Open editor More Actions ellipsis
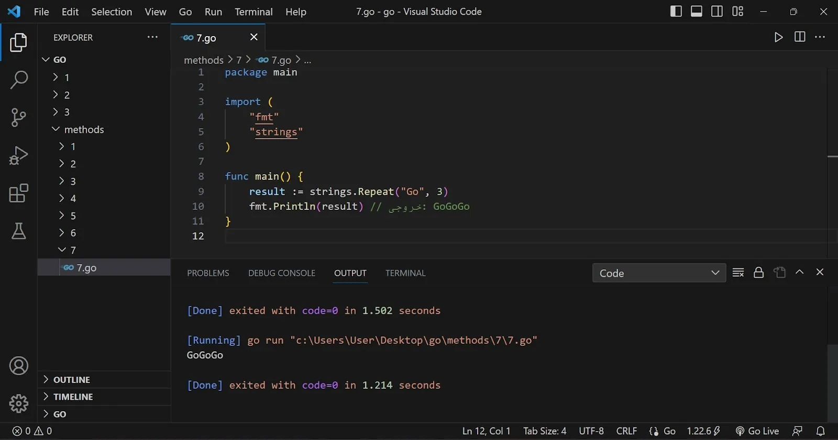838x440 pixels. pos(820,37)
